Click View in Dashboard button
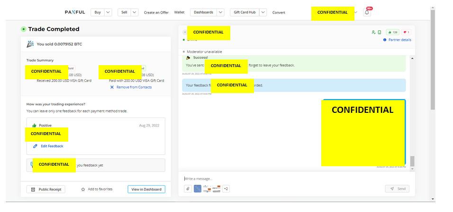The width and height of the screenshot is (453, 212). (x=146, y=189)
